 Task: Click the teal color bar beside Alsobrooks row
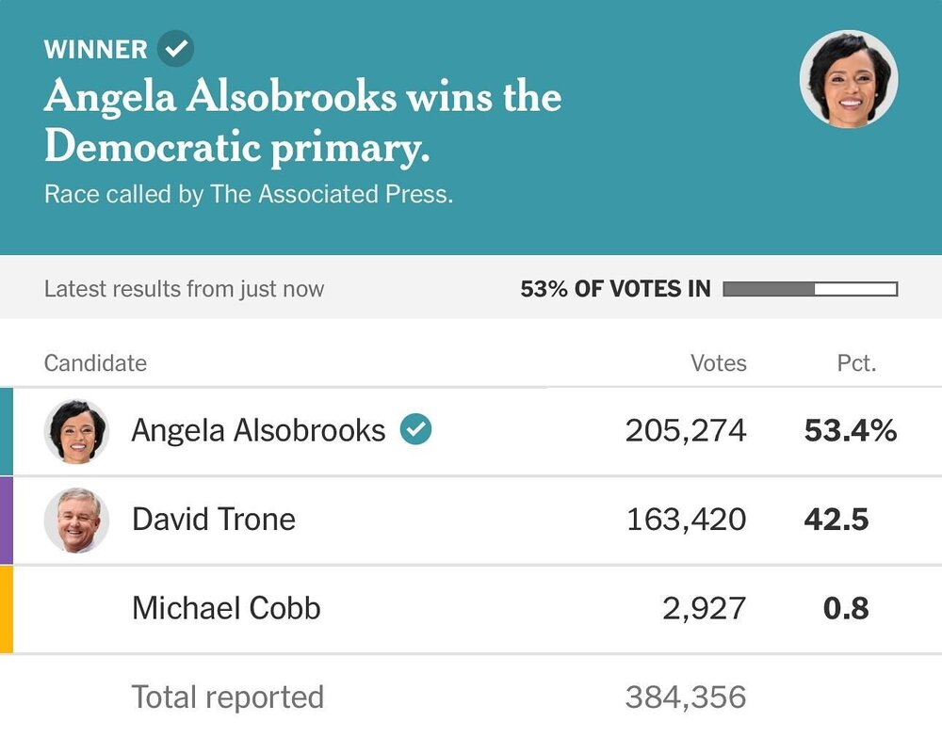point(7,431)
